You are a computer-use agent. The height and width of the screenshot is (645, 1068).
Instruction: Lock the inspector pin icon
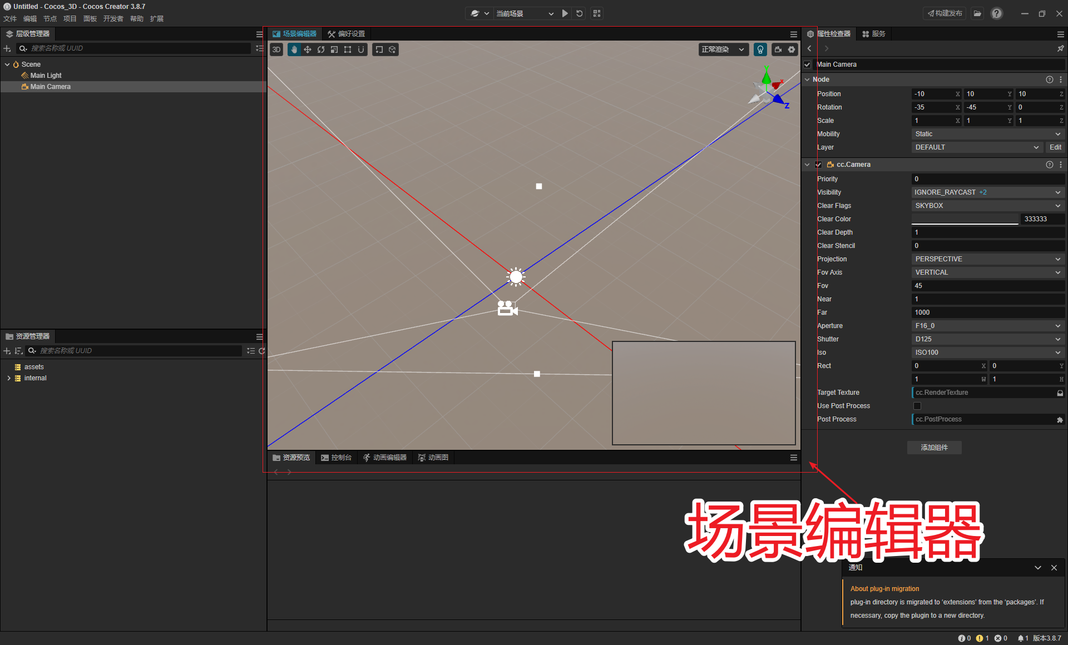coord(1061,48)
